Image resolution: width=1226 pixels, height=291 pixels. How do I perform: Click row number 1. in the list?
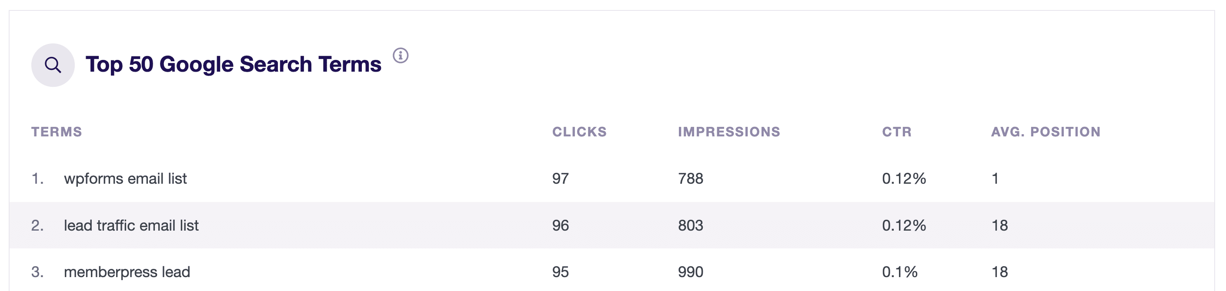pyautogui.click(x=37, y=179)
